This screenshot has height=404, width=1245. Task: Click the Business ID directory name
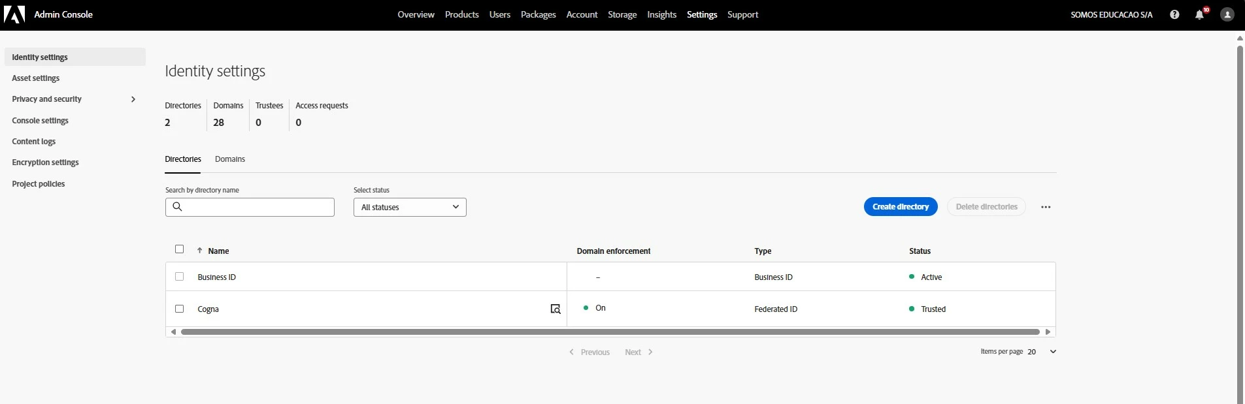coord(217,277)
